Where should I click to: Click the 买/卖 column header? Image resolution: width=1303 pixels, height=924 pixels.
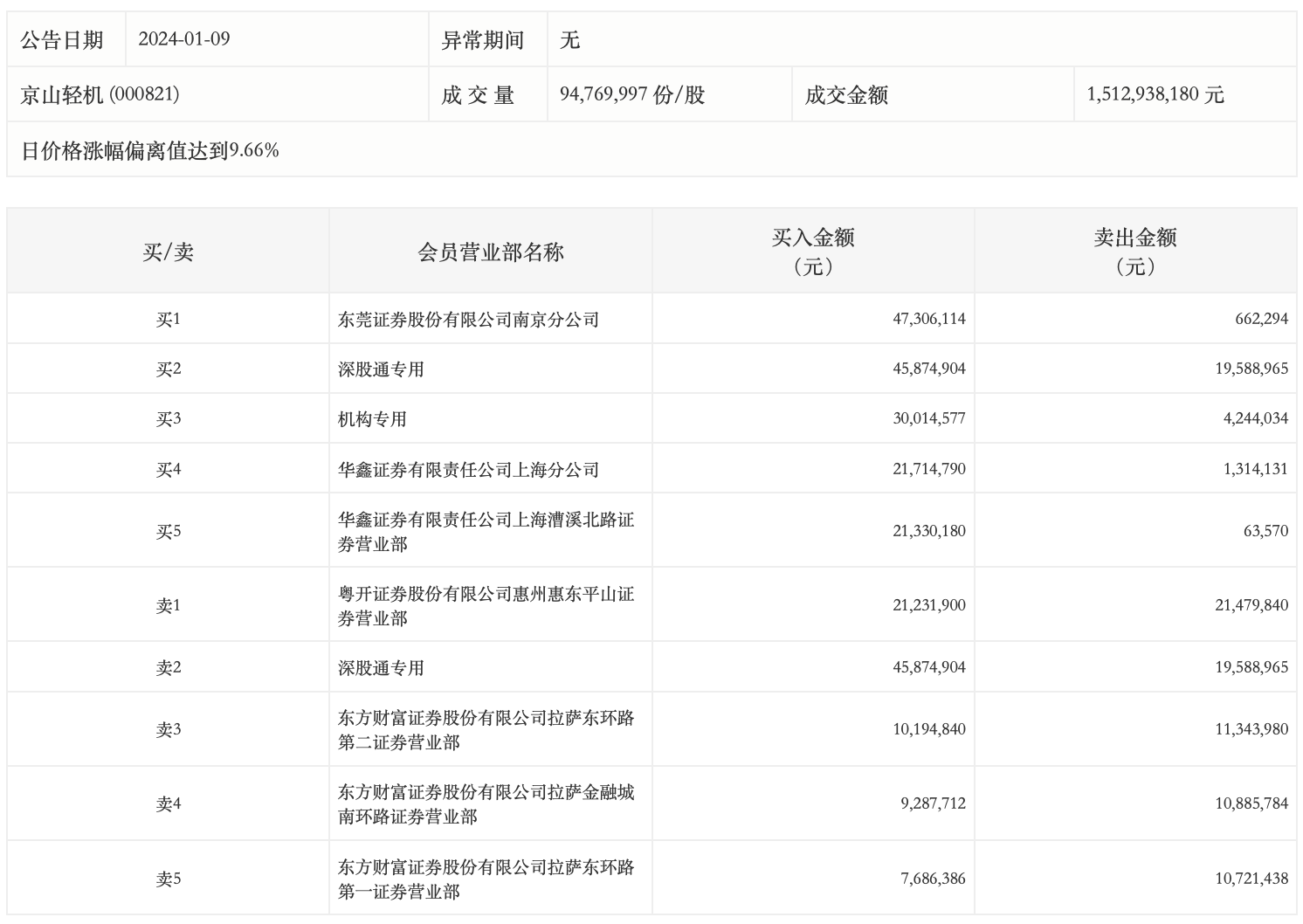click(168, 252)
